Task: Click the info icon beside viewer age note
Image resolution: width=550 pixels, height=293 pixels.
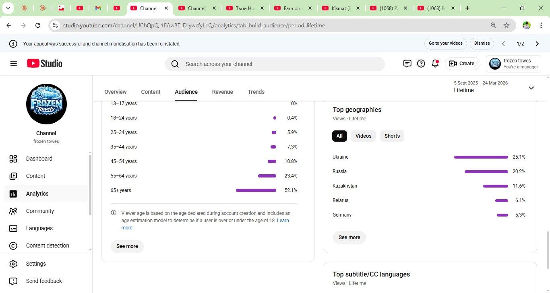Action: (x=114, y=213)
